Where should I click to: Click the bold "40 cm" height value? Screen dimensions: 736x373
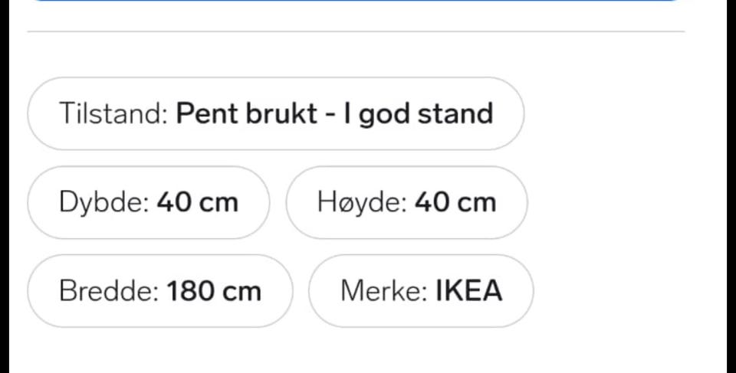coord(455,202)
